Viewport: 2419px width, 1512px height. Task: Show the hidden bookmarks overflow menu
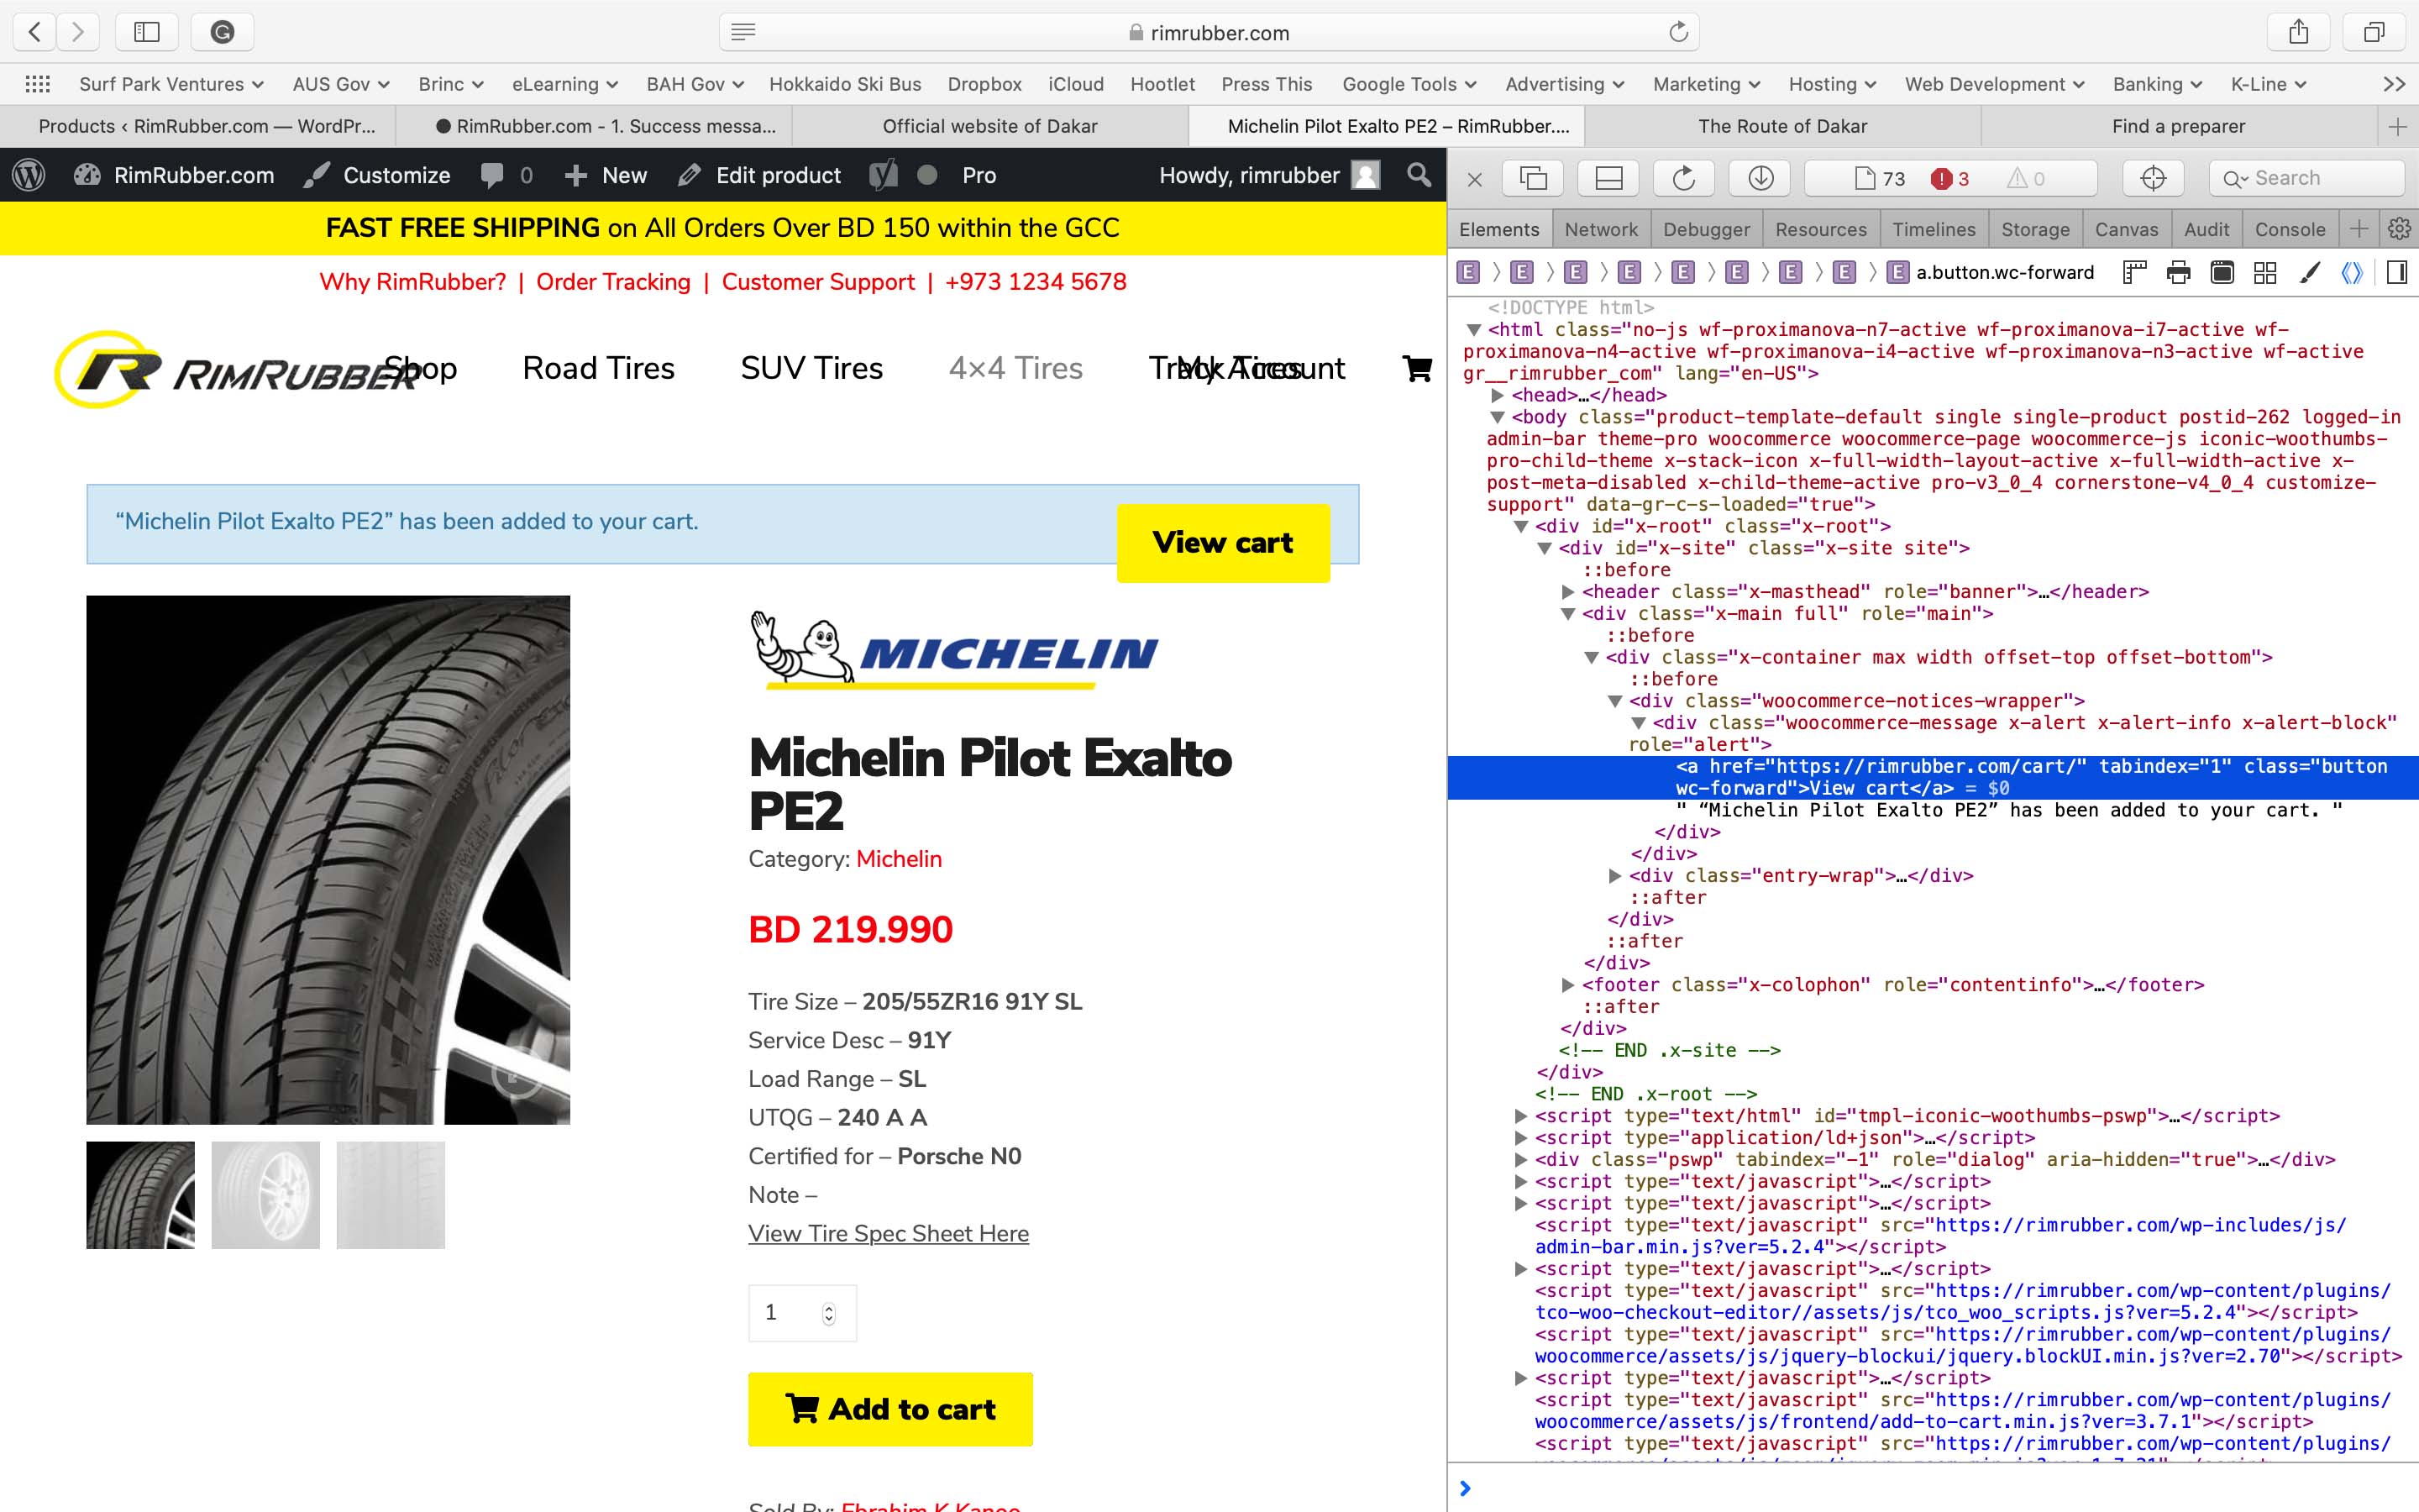[x=2394, y=84]
